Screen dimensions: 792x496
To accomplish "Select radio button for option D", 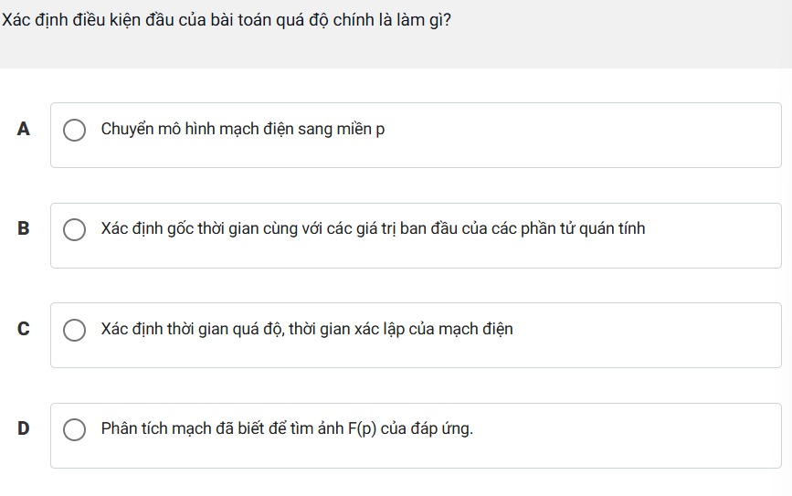I will (x=74, y=429).
